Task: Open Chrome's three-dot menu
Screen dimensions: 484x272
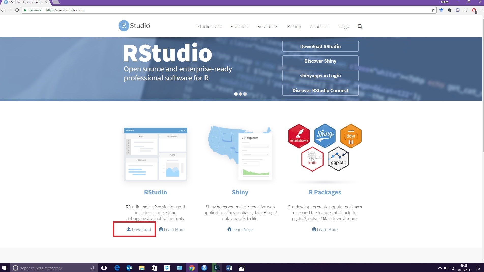Action: point(482,10)
